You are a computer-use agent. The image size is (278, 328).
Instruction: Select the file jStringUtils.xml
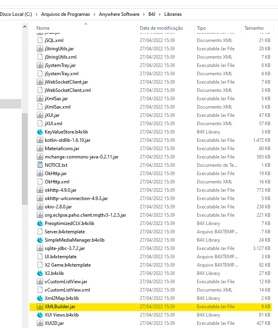tap(61, 57)
